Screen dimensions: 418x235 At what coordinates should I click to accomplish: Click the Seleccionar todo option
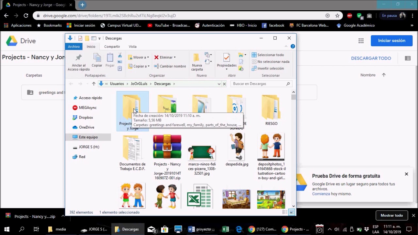268,55
